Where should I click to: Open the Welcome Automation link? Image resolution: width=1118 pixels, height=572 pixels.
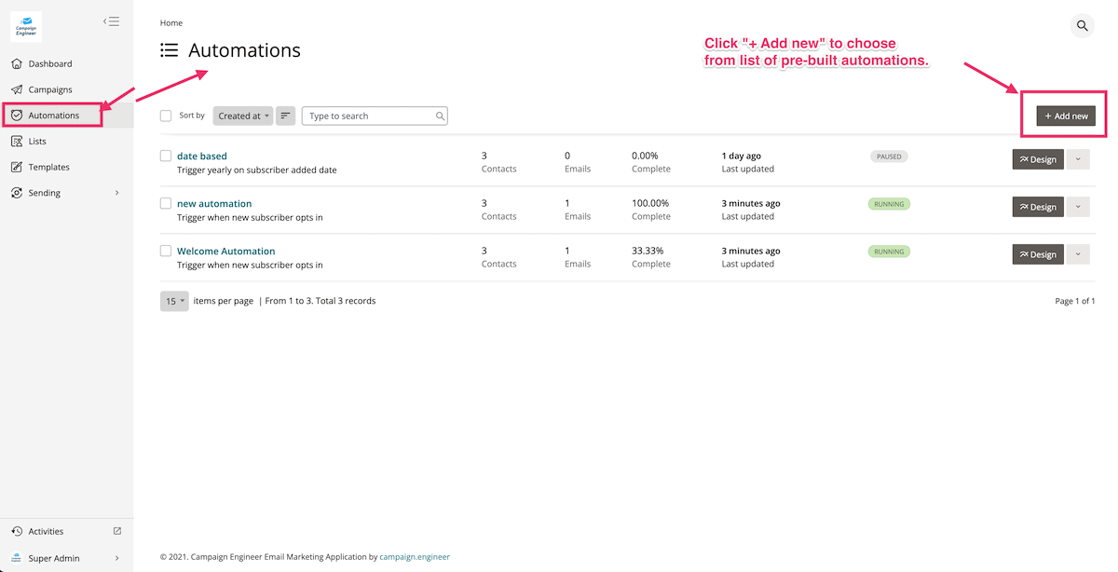click(x=225, y=252)
